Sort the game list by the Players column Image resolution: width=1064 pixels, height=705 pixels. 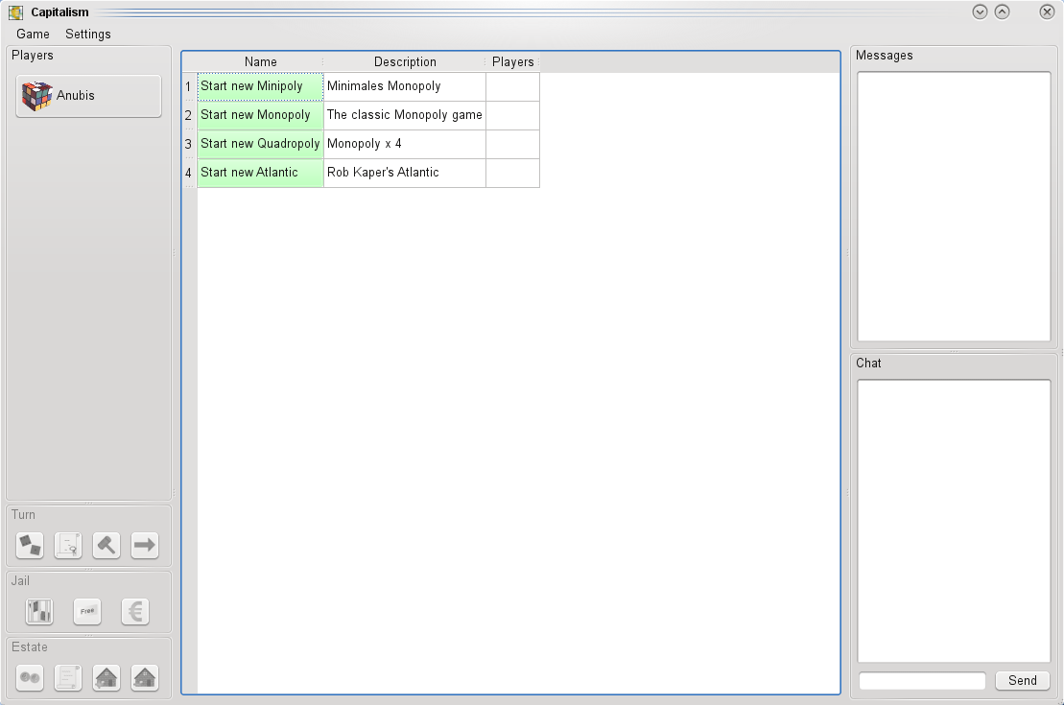(x=513, y=61)
